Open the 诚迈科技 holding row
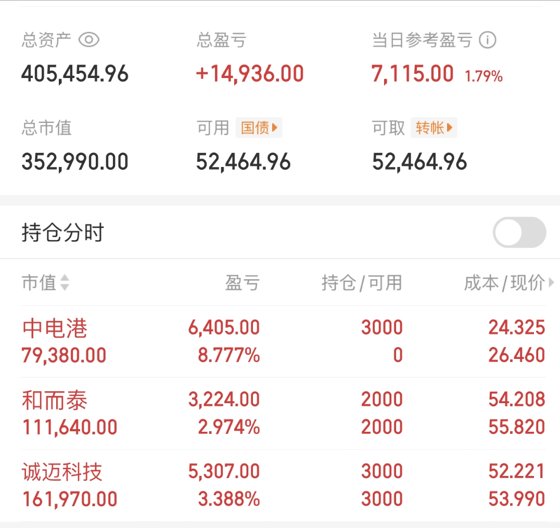560x528 pixels. coord(62,472)
